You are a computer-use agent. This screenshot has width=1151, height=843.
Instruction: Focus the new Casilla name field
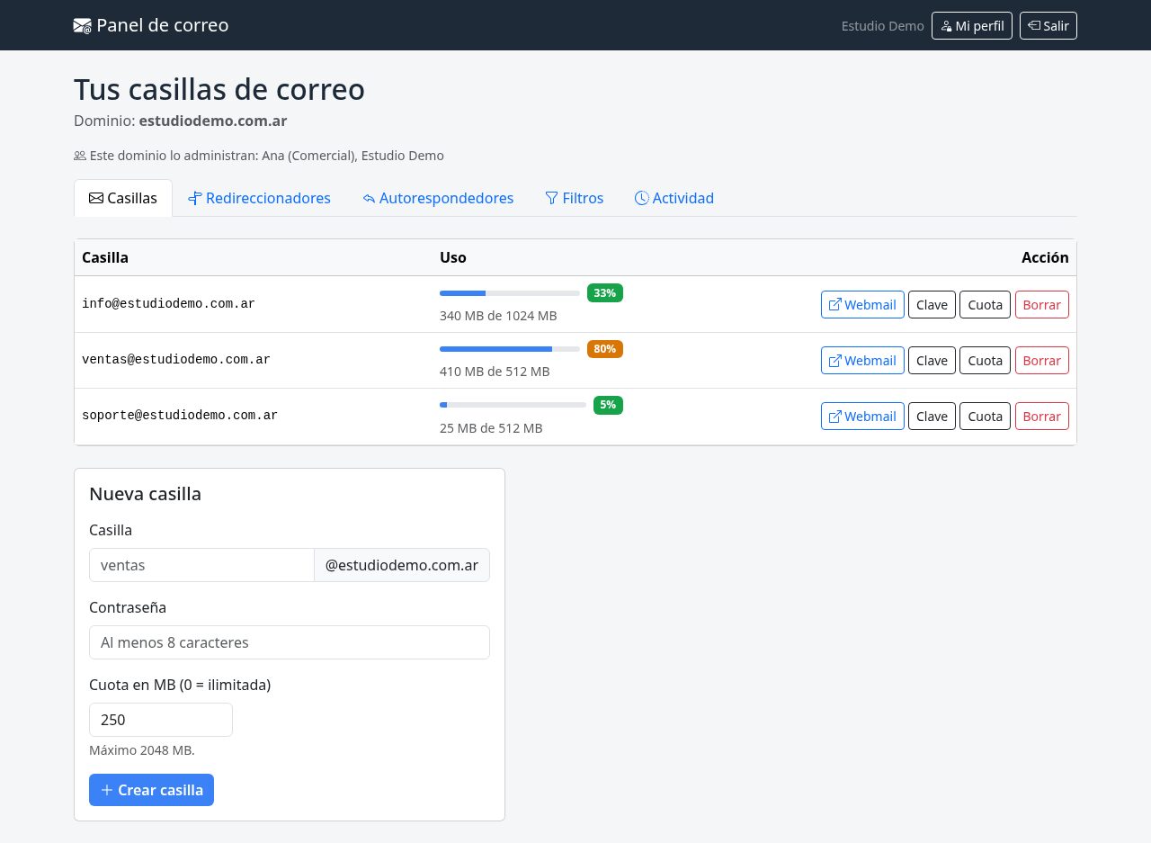[201, 565]
